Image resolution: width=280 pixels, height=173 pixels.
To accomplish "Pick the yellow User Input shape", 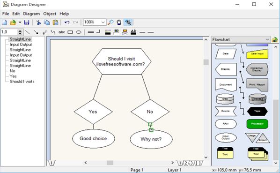I will 257,53.
